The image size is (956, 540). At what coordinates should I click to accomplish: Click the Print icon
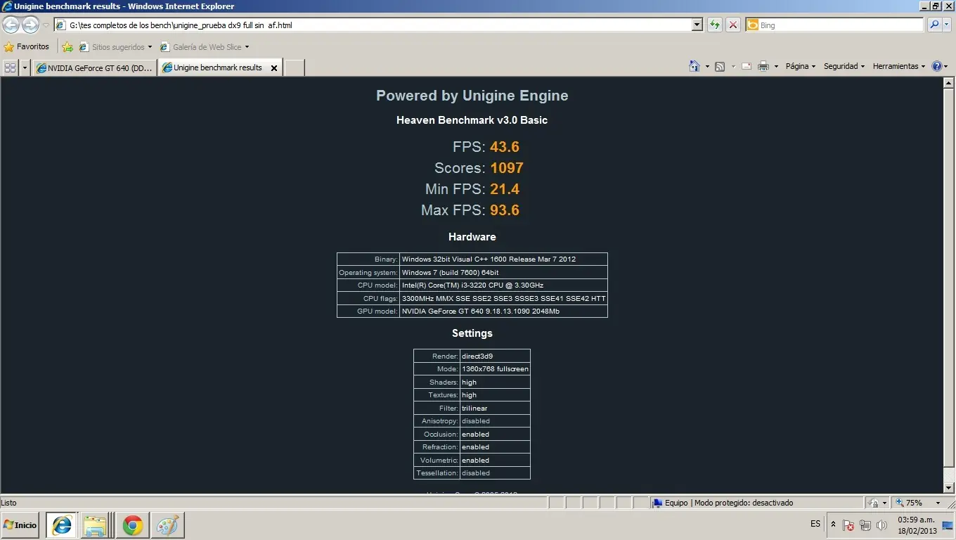click(x=763, y=67)
